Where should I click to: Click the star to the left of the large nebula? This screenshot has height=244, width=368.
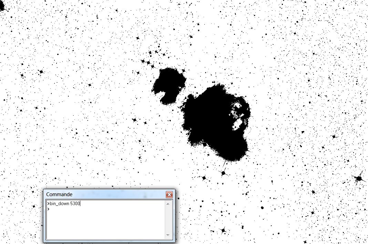(135, 120)
